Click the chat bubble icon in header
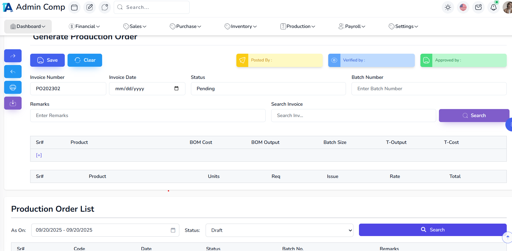 105,7
